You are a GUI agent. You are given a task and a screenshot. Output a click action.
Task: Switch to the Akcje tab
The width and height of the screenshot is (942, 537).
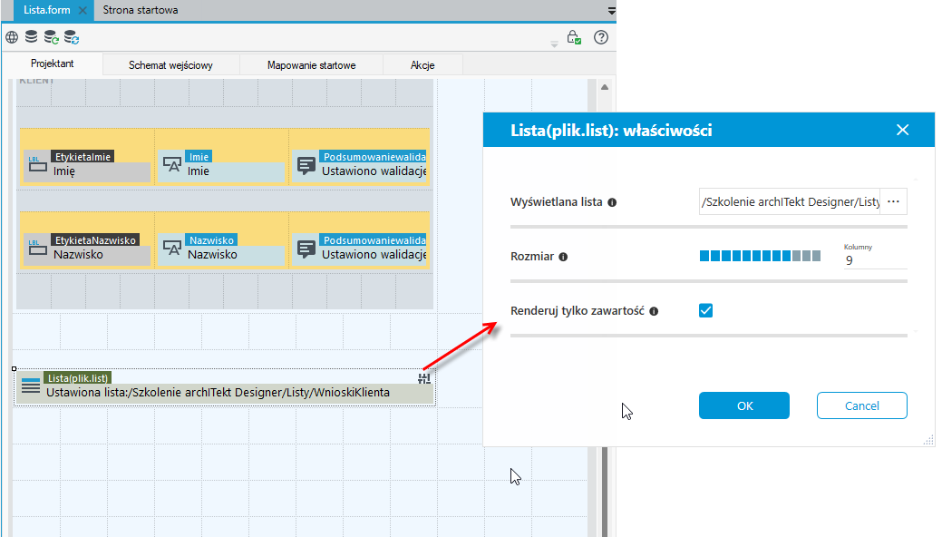tap(422, 65)
